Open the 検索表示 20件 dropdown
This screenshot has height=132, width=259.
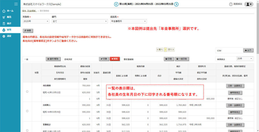click(x=245, y=58)
